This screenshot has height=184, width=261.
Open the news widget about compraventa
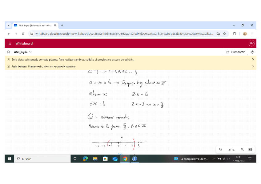click(191, 159)
